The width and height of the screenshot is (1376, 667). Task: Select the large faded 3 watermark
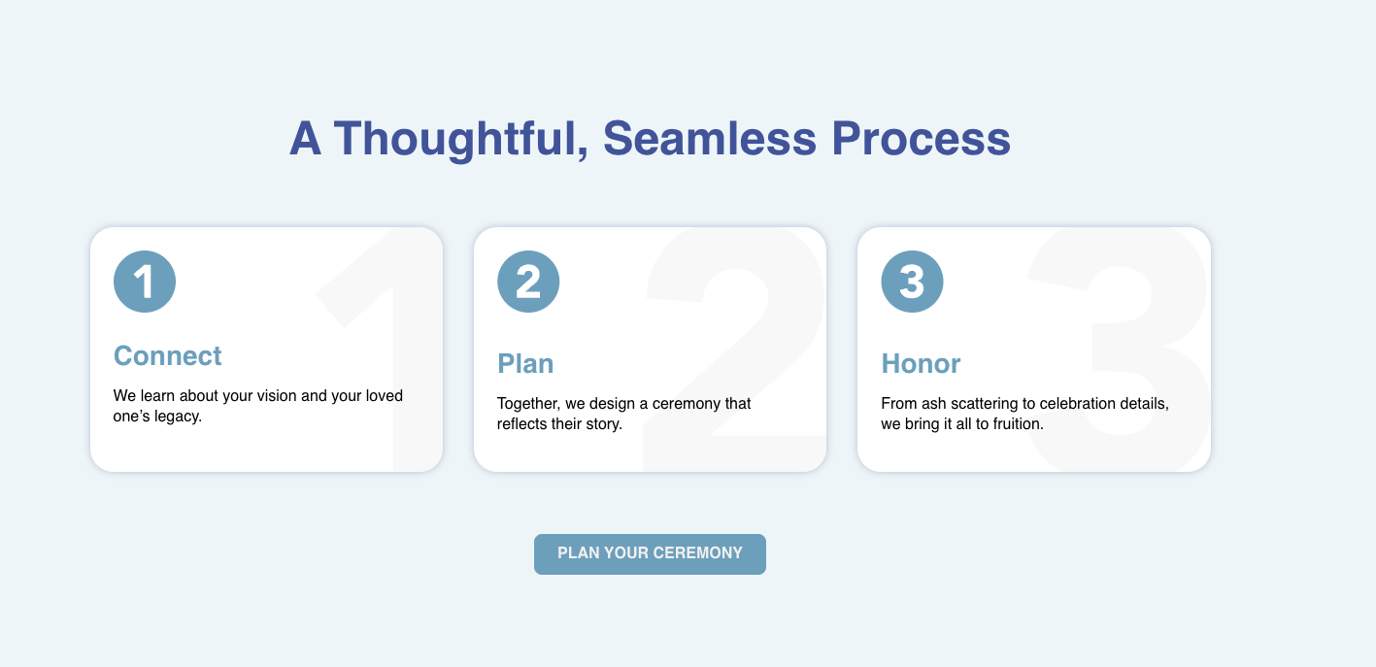(x=1118, y=350)
